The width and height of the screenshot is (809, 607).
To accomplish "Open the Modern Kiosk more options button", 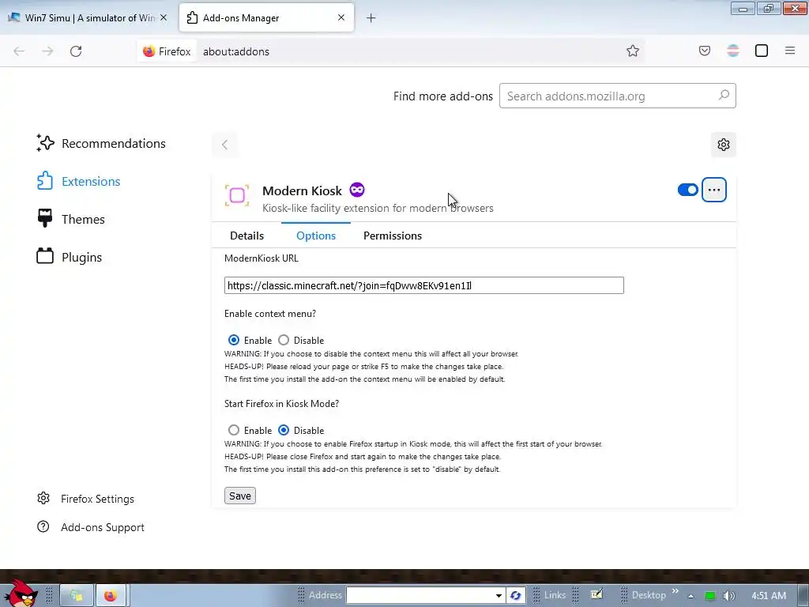I will pyautogui.click(x=714, y=190).
